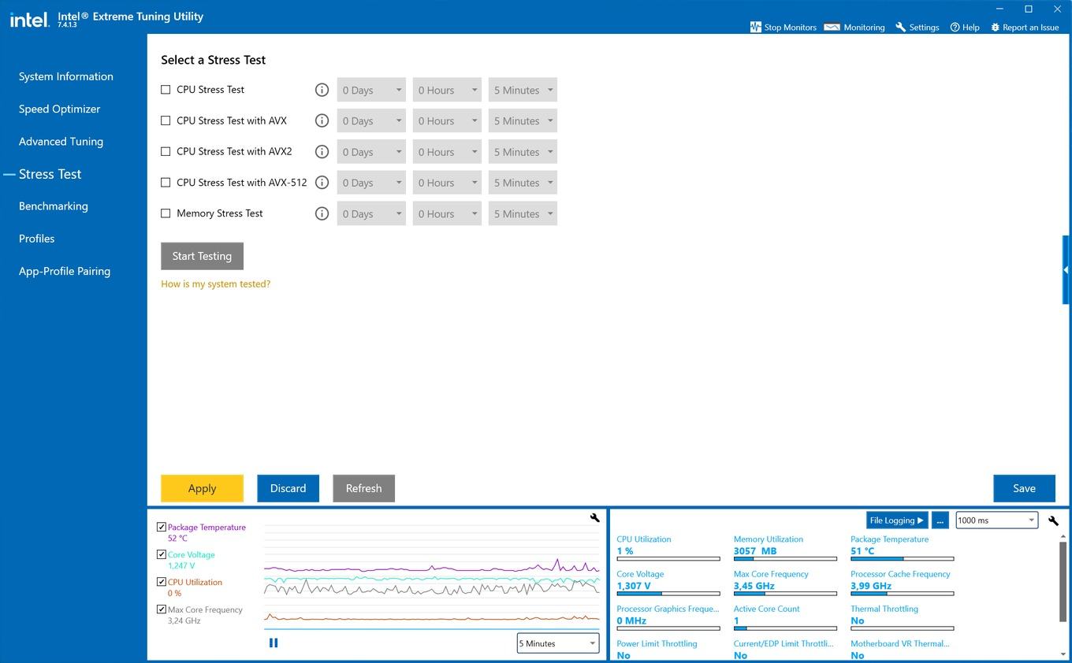Open Speed Optimizer section
This screenshot has height=663, width=1072.
60,109
